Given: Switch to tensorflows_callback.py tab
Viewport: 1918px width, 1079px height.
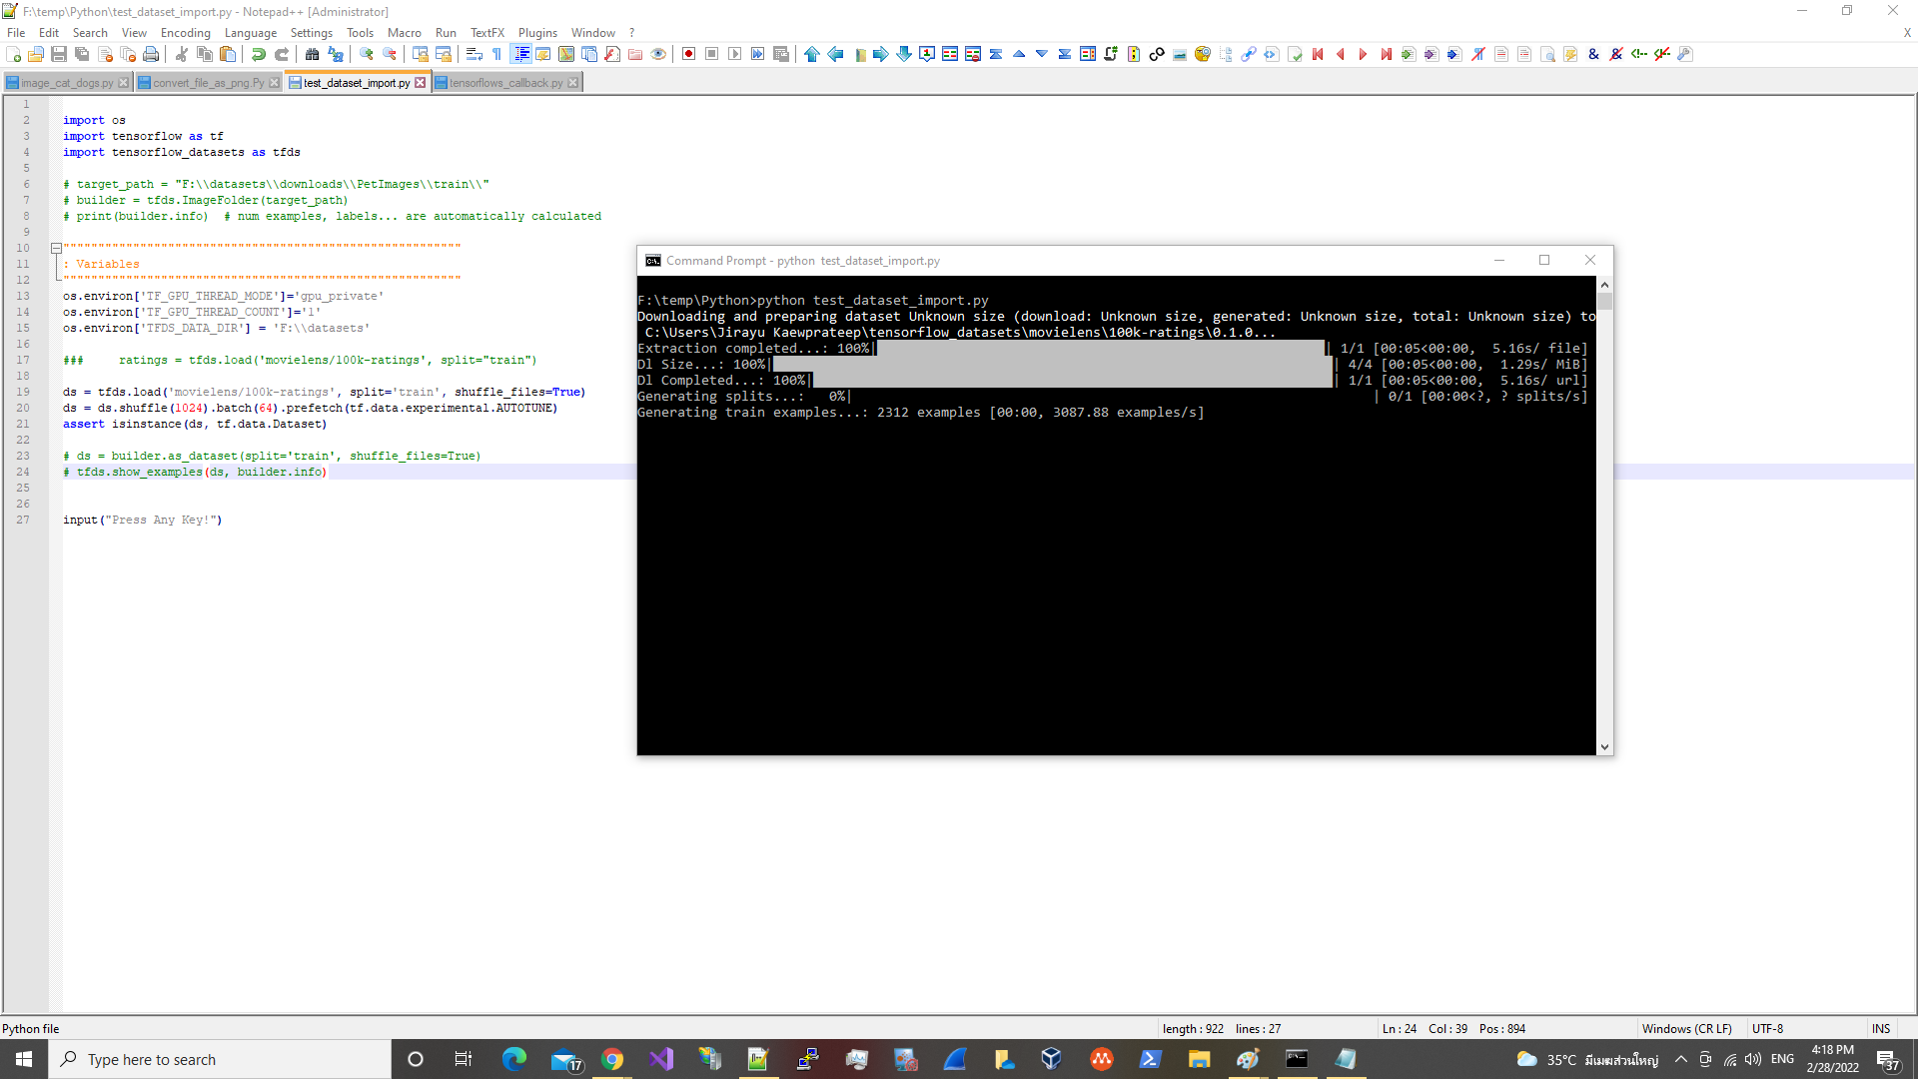Looking at the screenshot, I should click(x=504, y=83).
